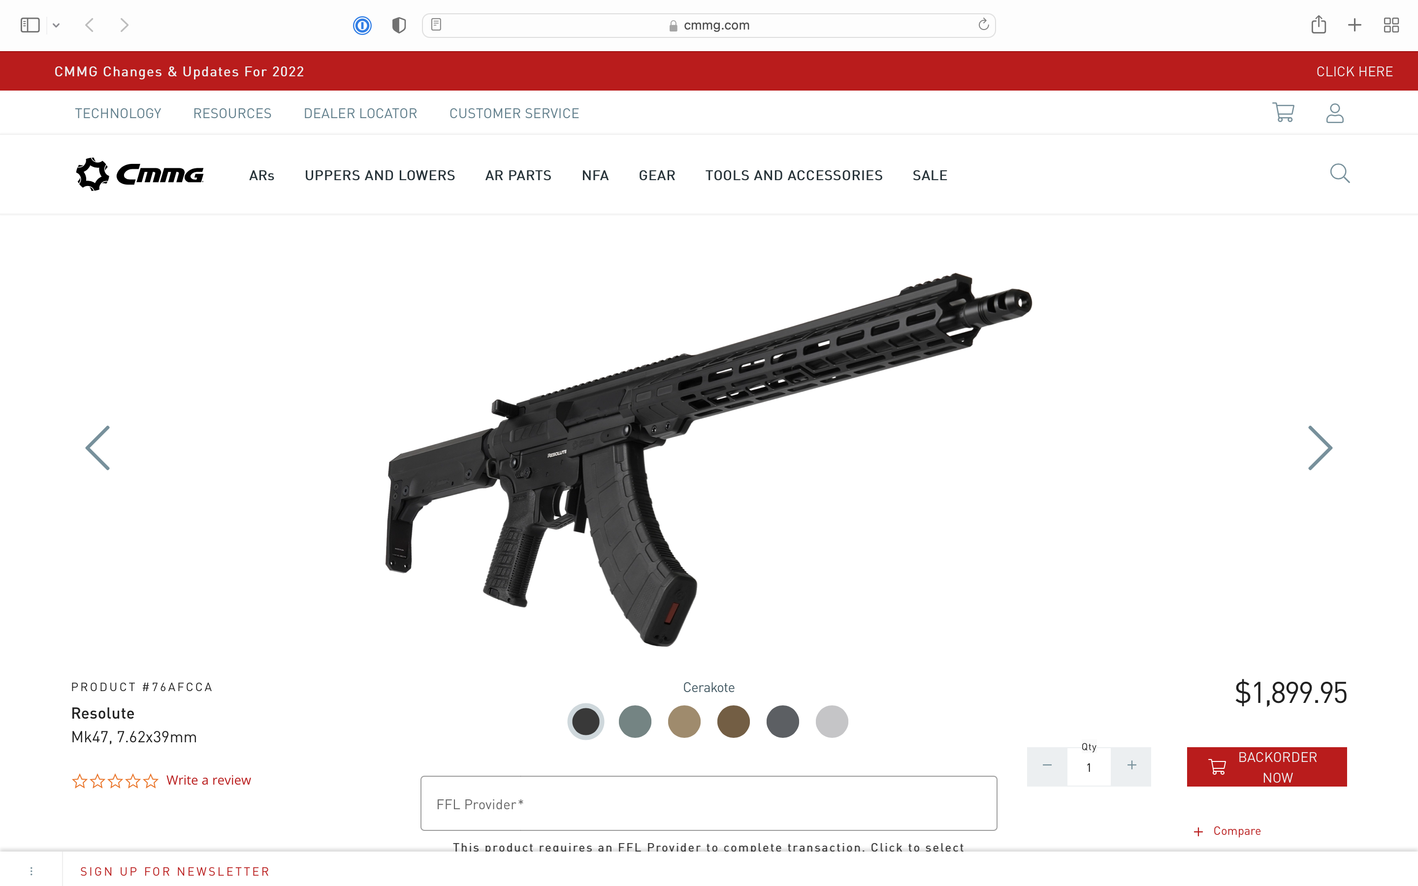
Task: Open the user account icon
Action: pyautogui.click(x=1335, y=113)
